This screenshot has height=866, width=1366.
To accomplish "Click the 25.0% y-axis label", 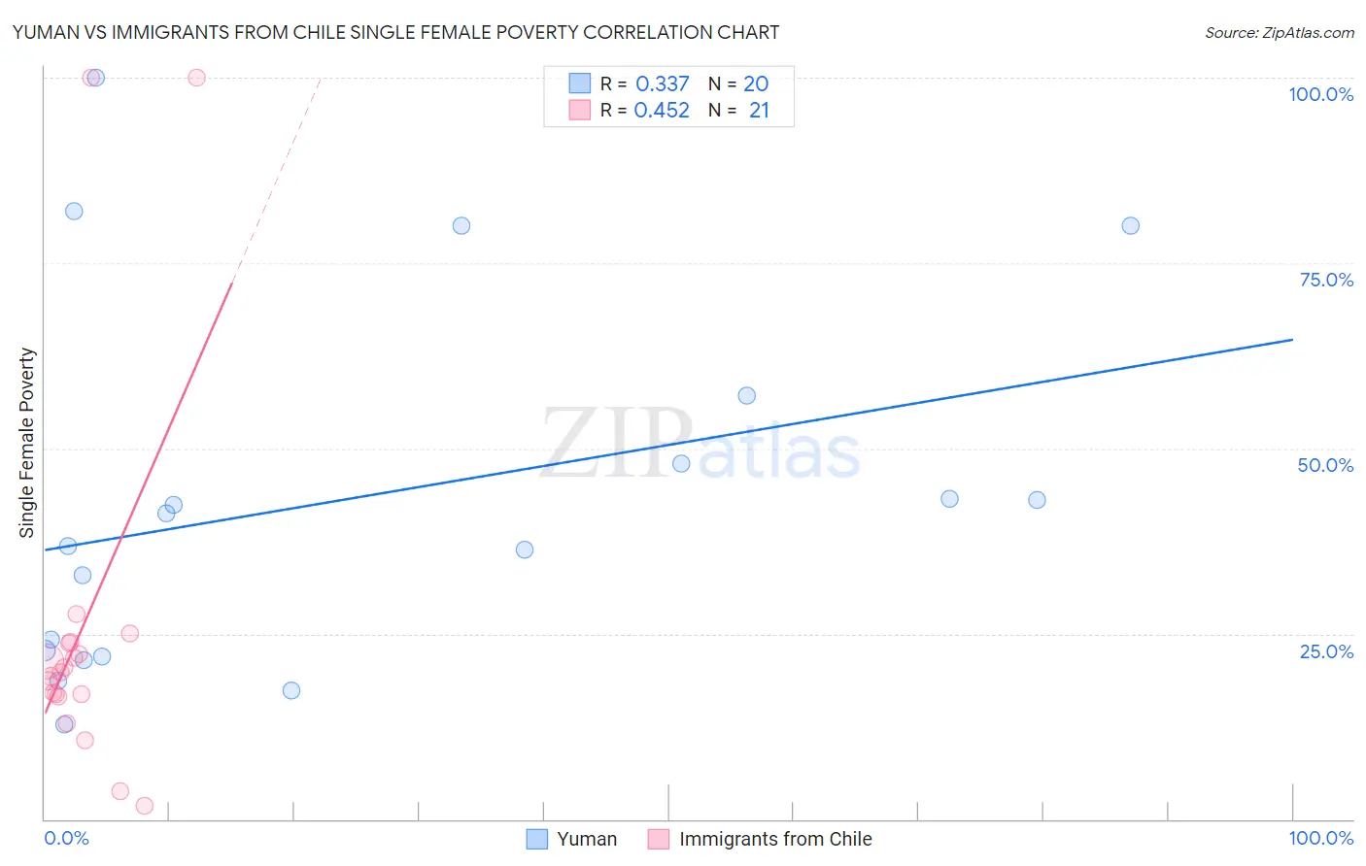I will [1326, 650].
